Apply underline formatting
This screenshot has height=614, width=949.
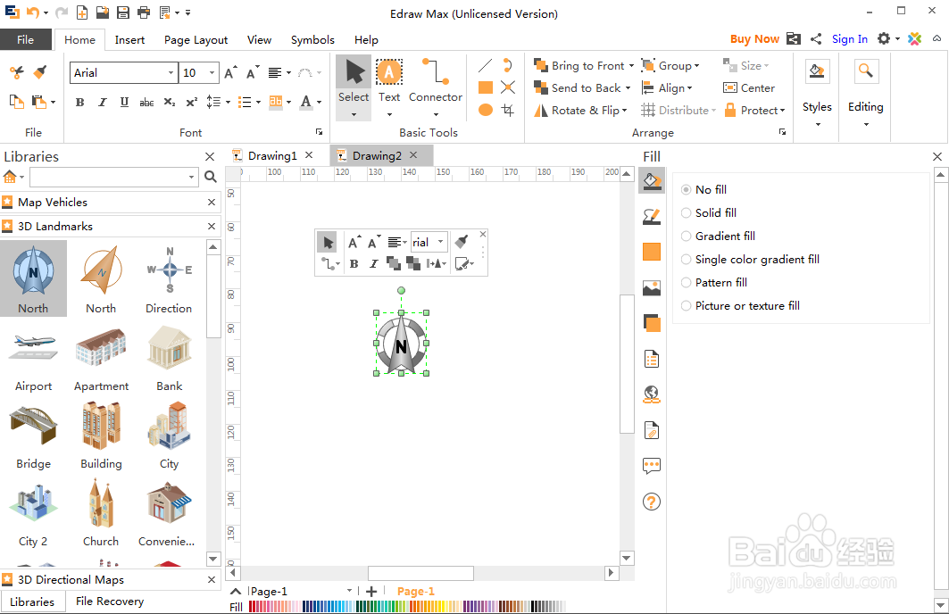pyautogui.click(x=124, y=103)
